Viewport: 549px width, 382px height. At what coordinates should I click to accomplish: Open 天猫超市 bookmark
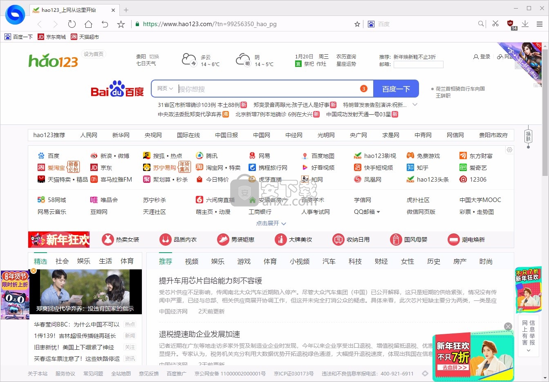pos(85,37)
